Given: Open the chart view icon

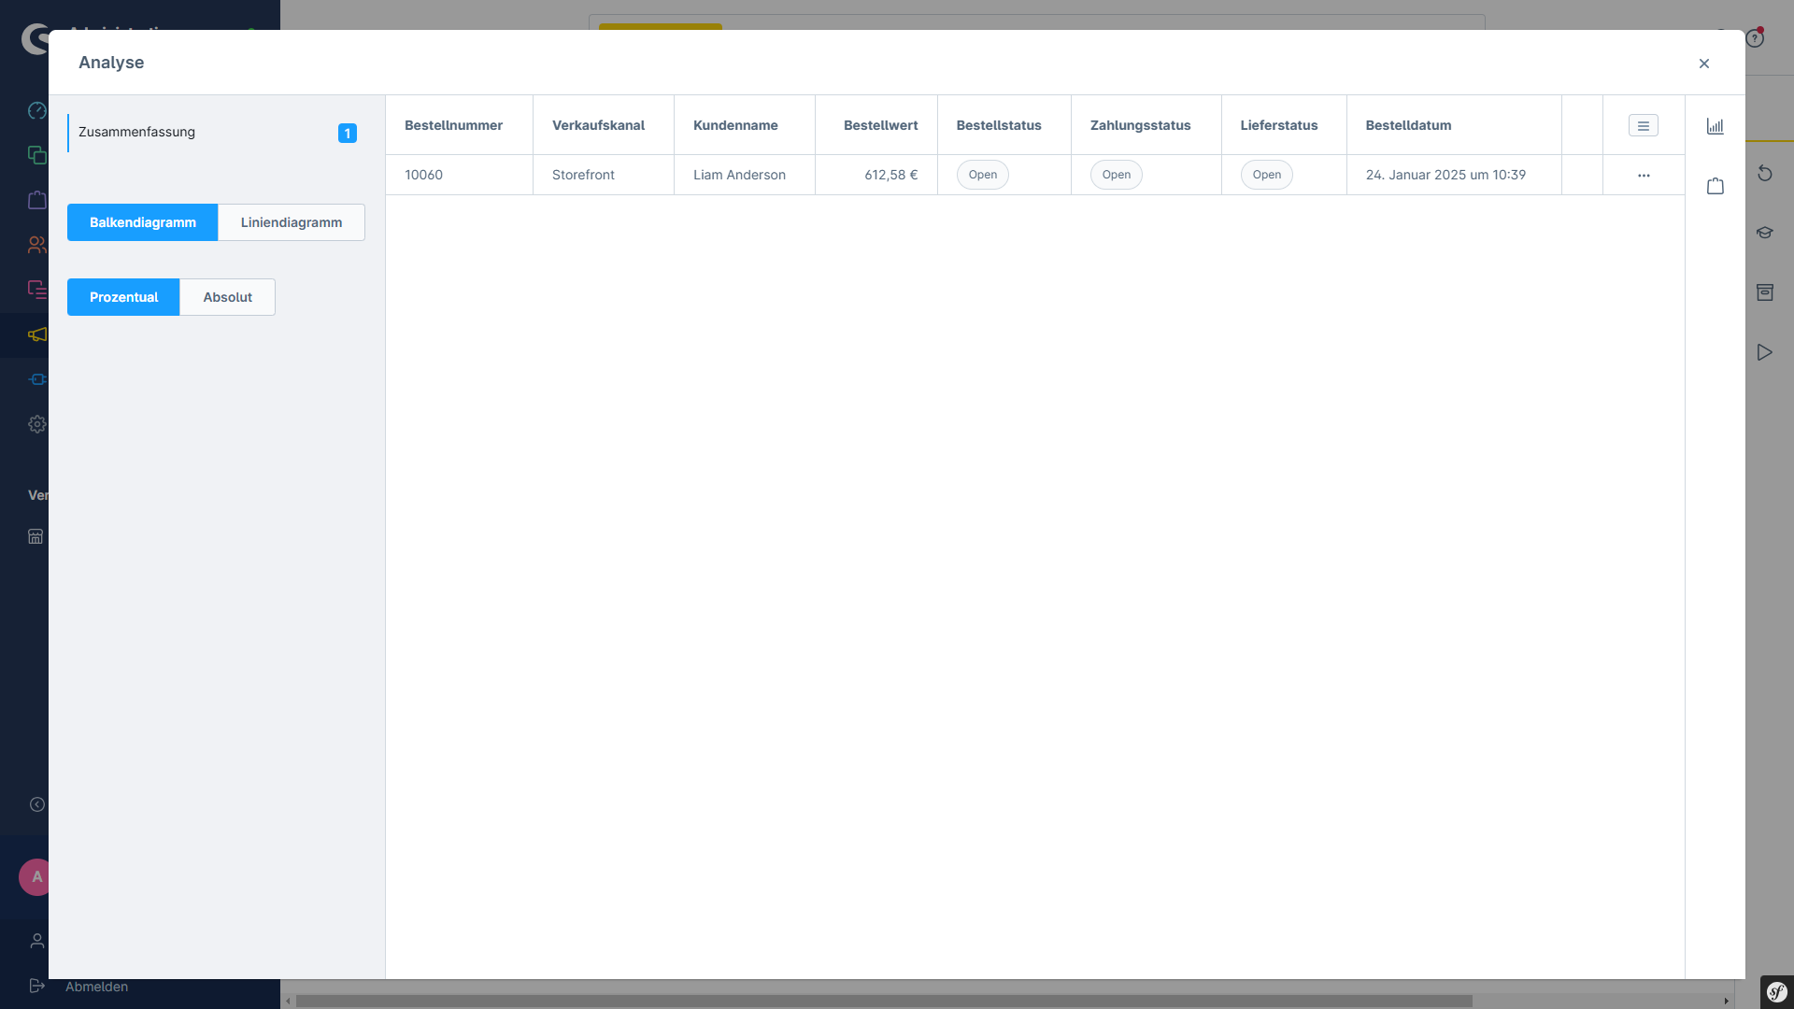Looking at the screenshot, I should coord(1715,126).
